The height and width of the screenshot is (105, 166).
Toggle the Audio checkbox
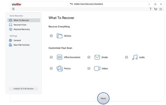click(127, 57)
